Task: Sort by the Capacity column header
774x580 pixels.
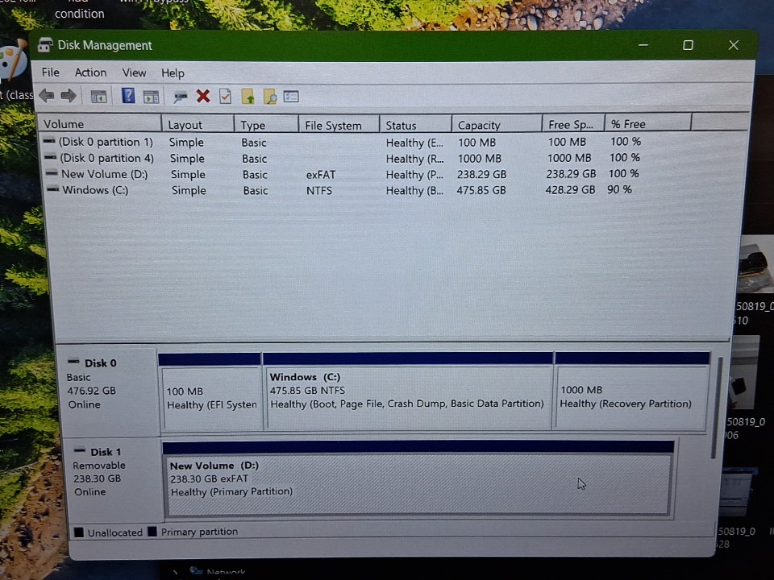Action: tap(497, 124)
